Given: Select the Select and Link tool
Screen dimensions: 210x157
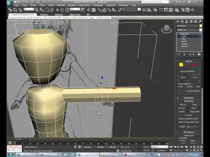Looking at the screenshot, I should 10,10.
